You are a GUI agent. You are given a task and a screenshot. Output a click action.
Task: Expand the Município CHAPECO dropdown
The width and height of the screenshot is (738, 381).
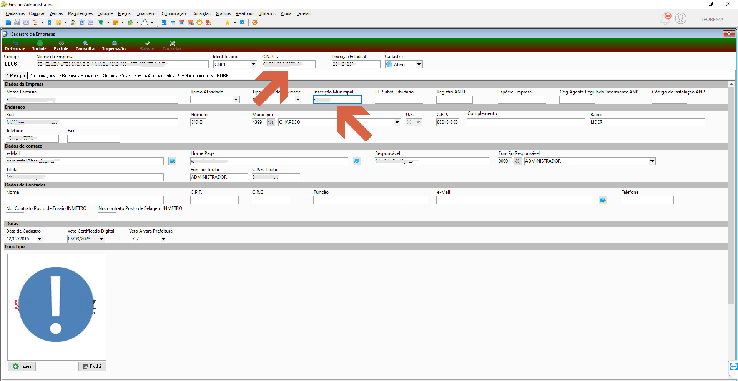point(397,122)
